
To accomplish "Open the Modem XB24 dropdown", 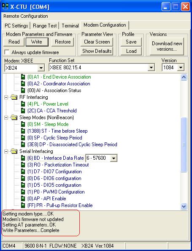I will pos(41,68).
